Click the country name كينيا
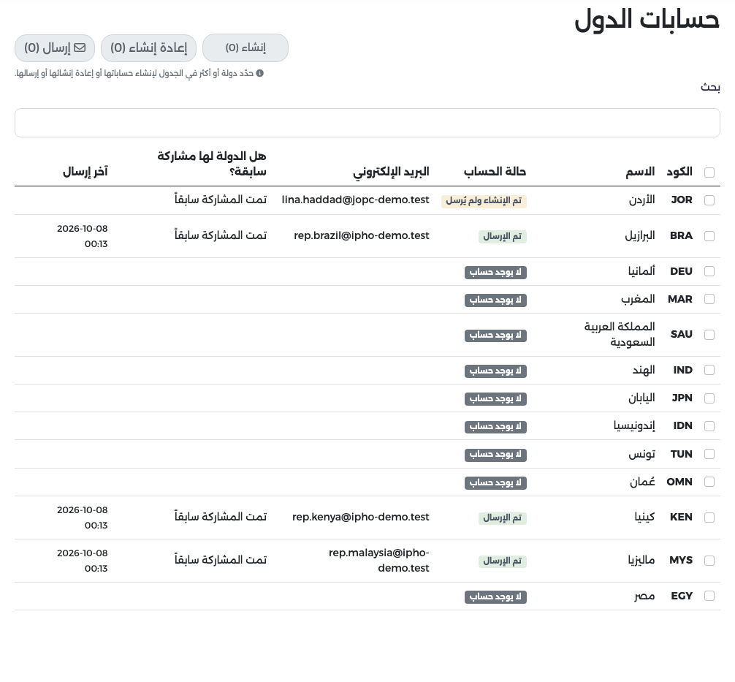 (x=644, y=517)
